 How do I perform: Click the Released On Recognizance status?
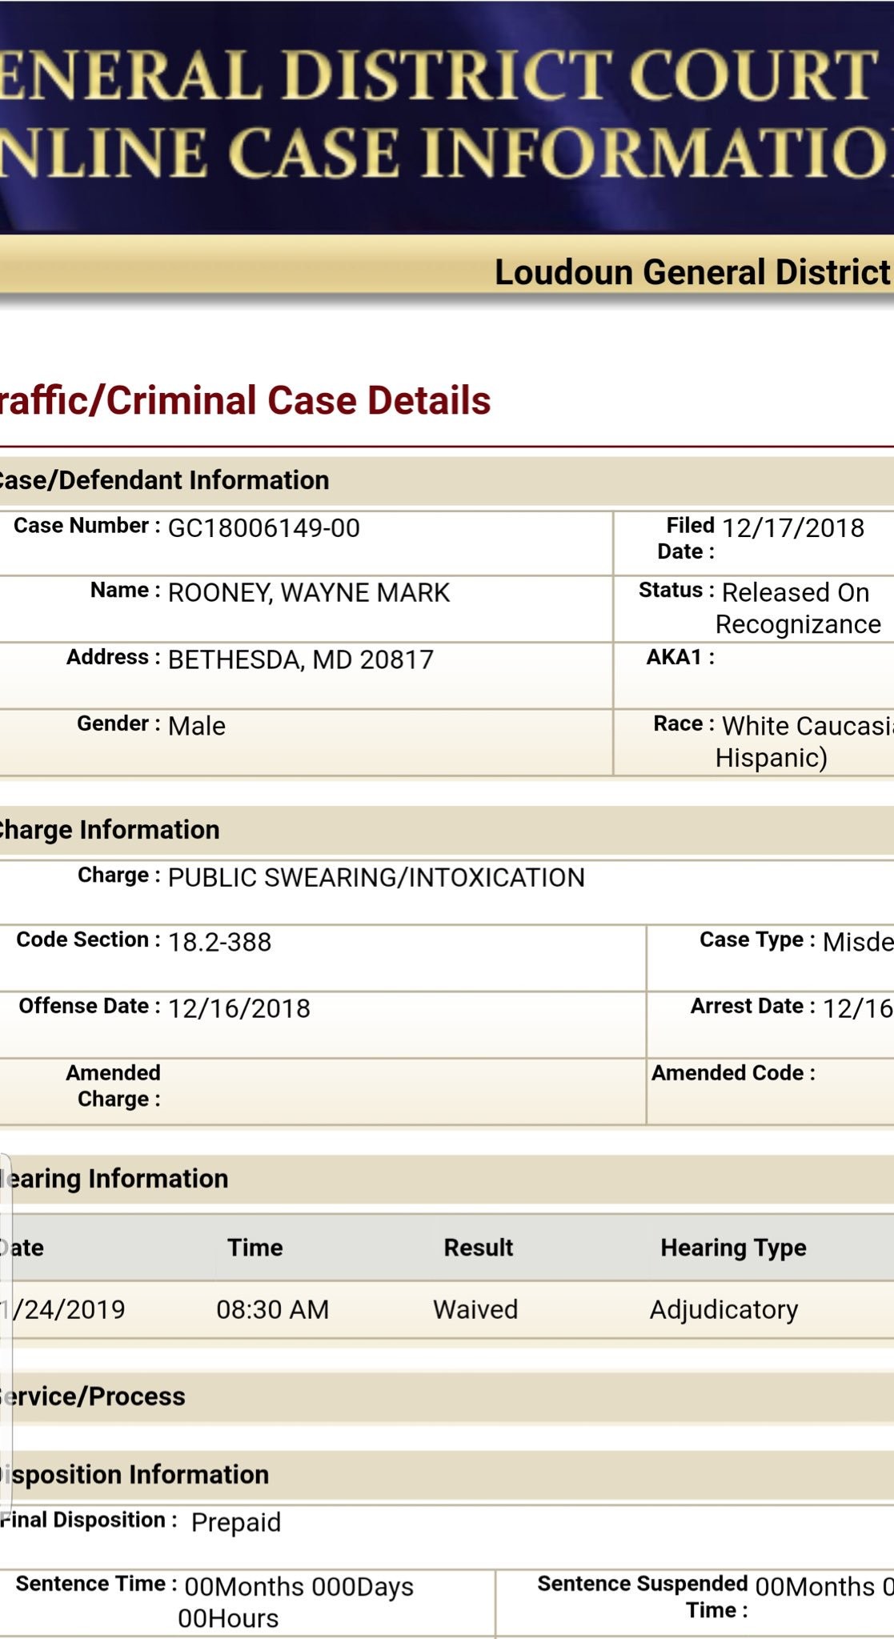(x=797, y=608)
